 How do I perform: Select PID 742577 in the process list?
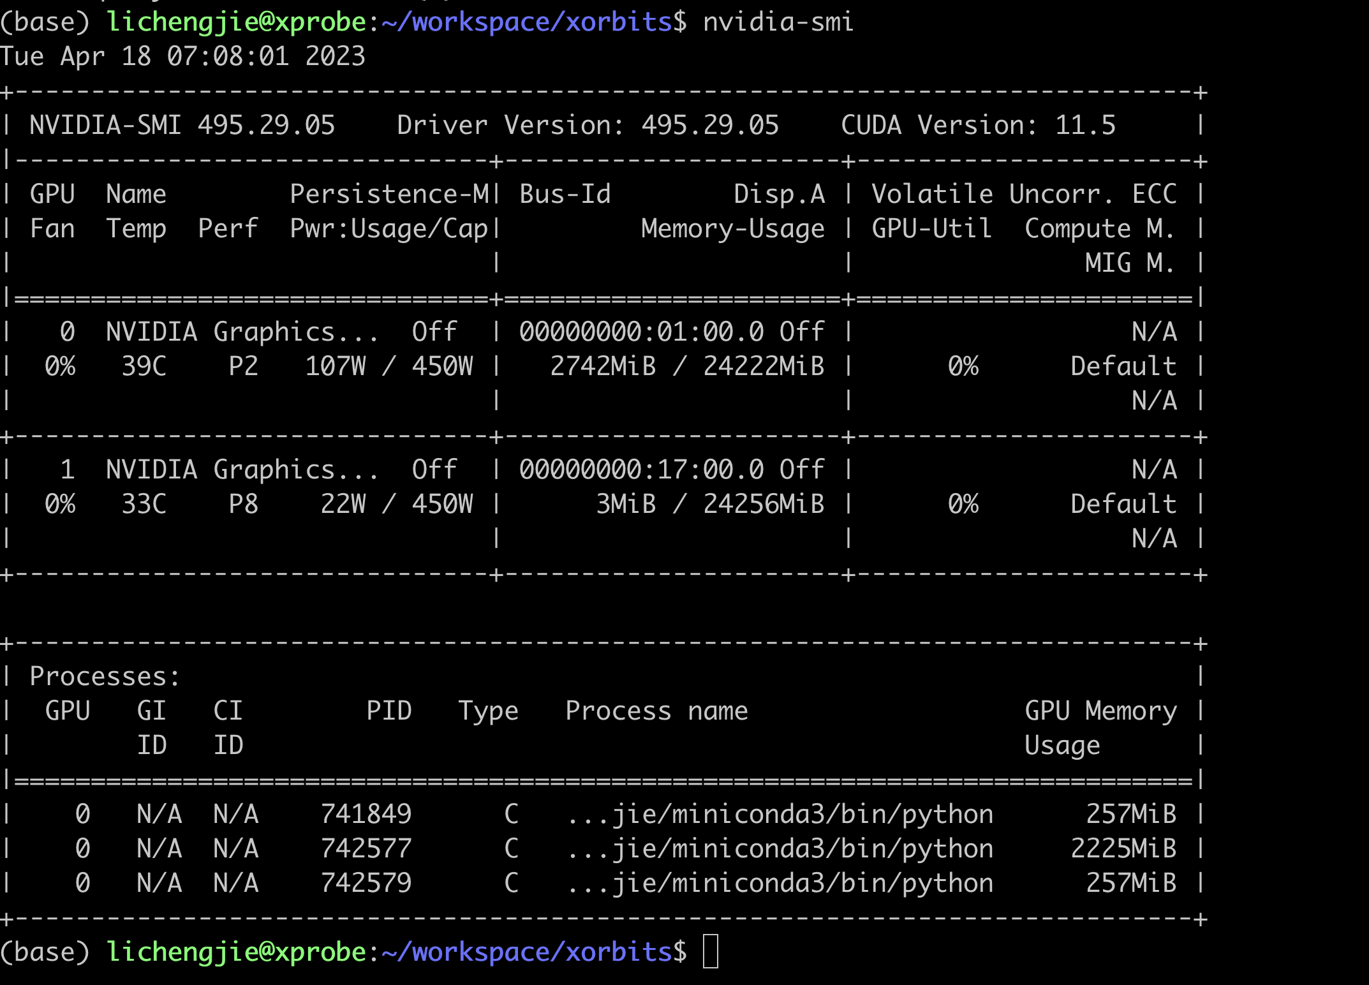366,848
